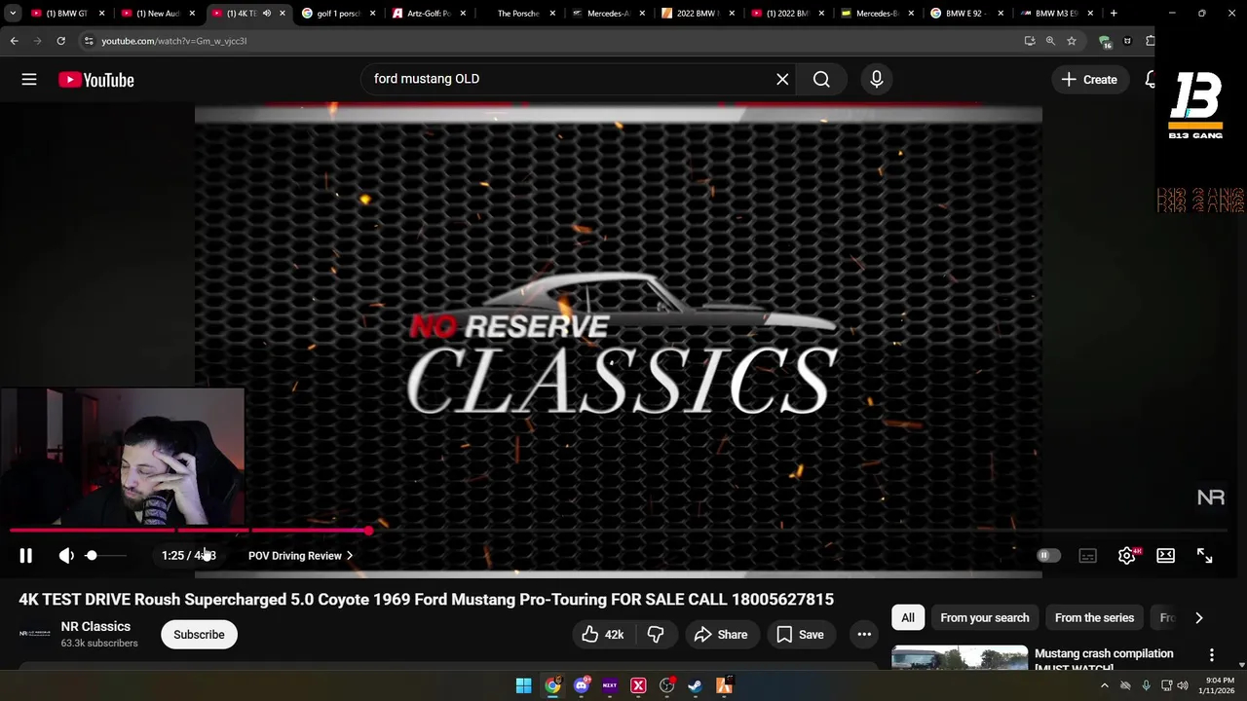
Task: Open the system volume tray icon
Action: point(1183,685)
